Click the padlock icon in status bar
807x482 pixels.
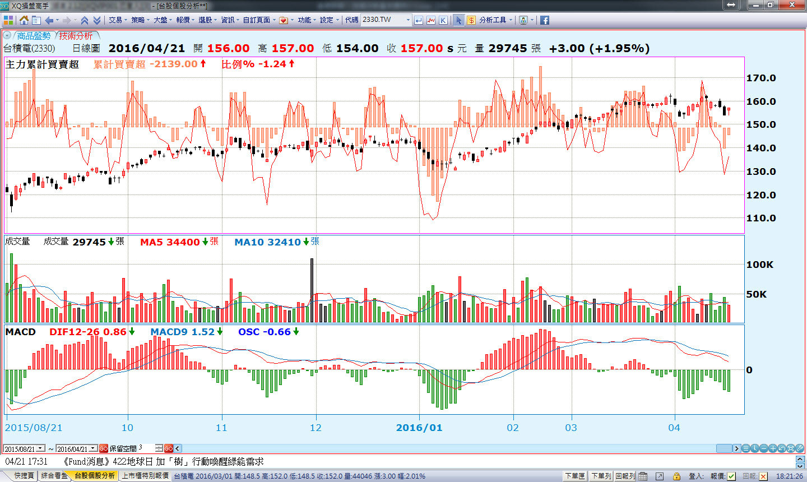[676, 476]
